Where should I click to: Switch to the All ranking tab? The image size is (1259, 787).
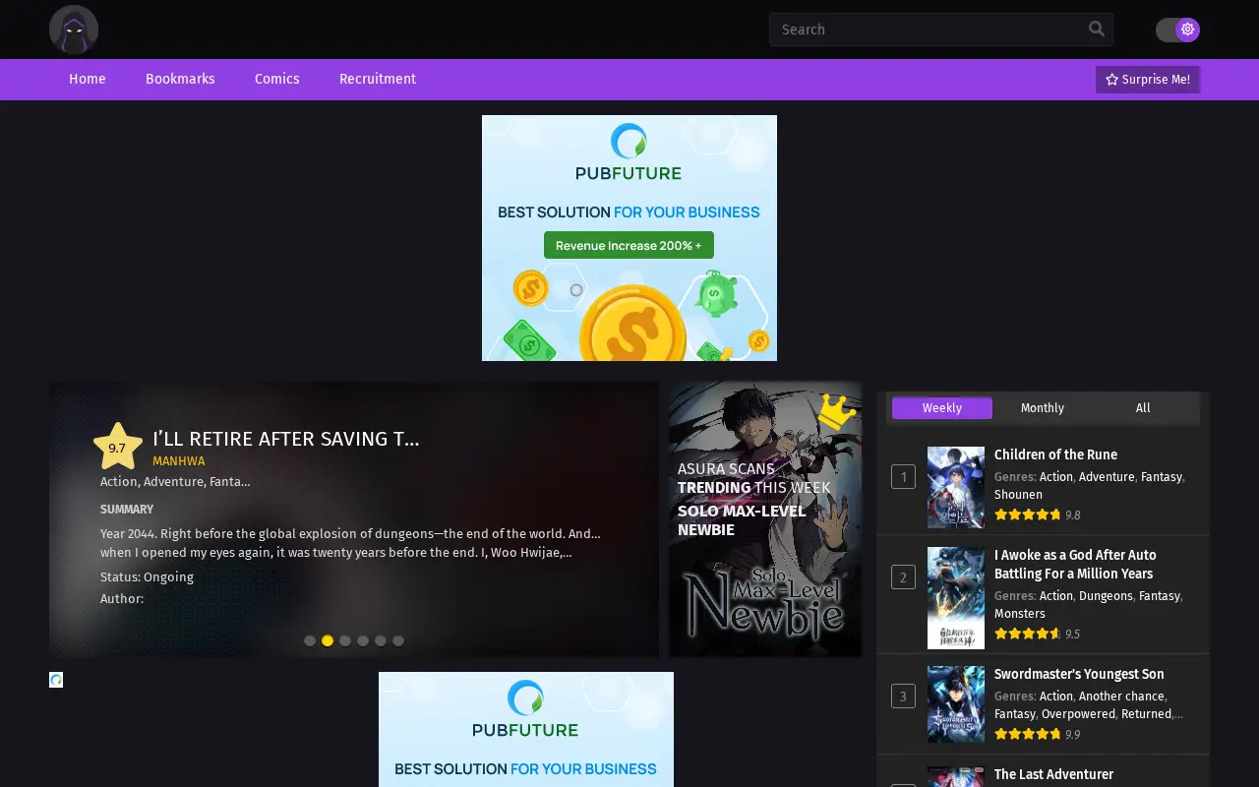pyautogui.click(x=1143, y=408)
